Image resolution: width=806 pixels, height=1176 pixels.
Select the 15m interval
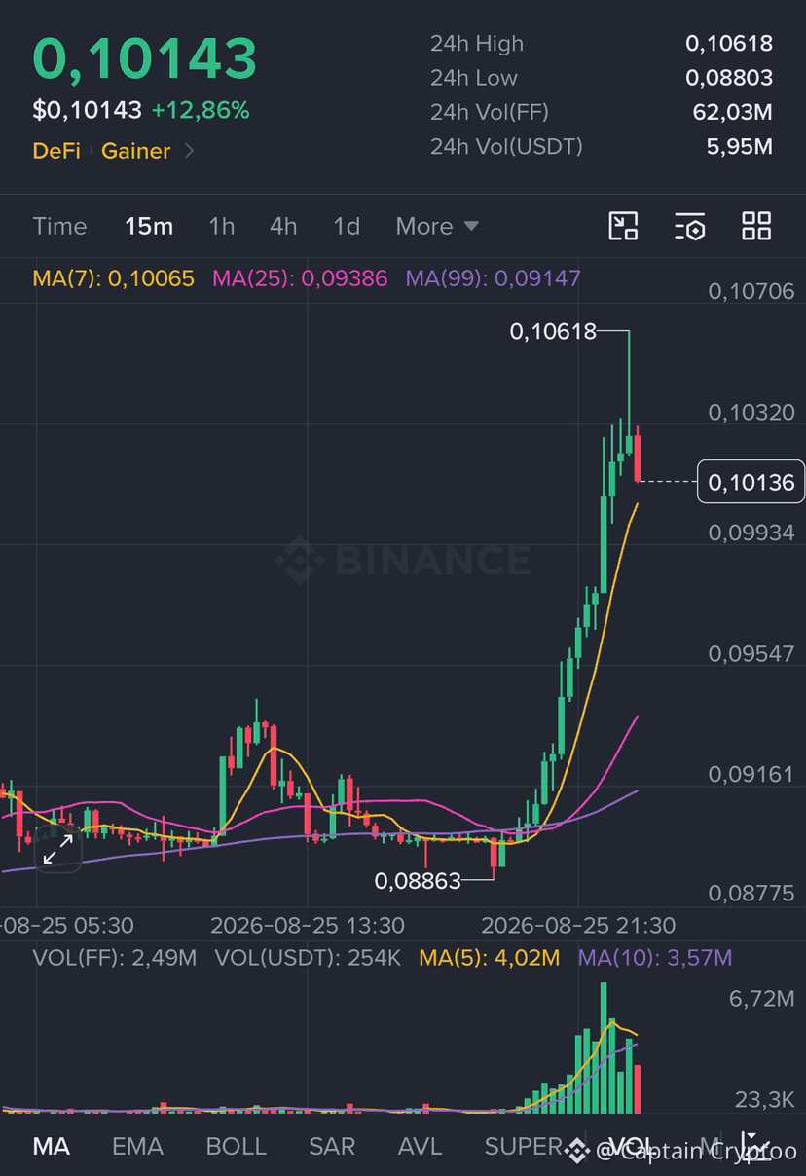click(149, 226)
